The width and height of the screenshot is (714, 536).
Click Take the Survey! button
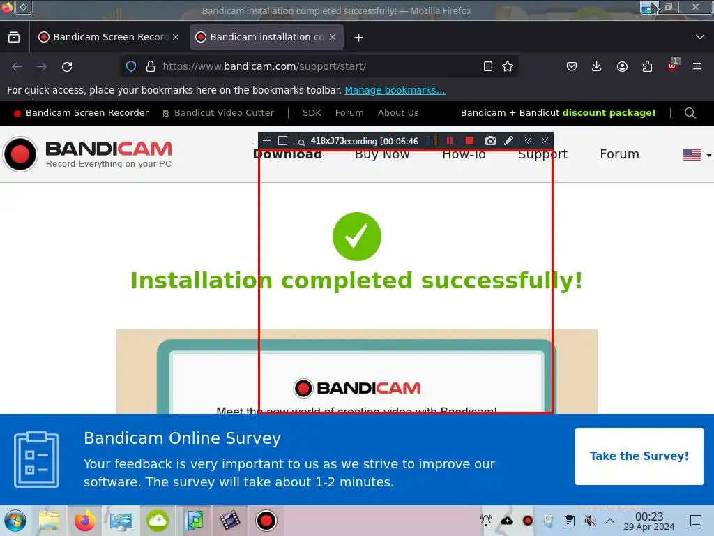(639, 456)
